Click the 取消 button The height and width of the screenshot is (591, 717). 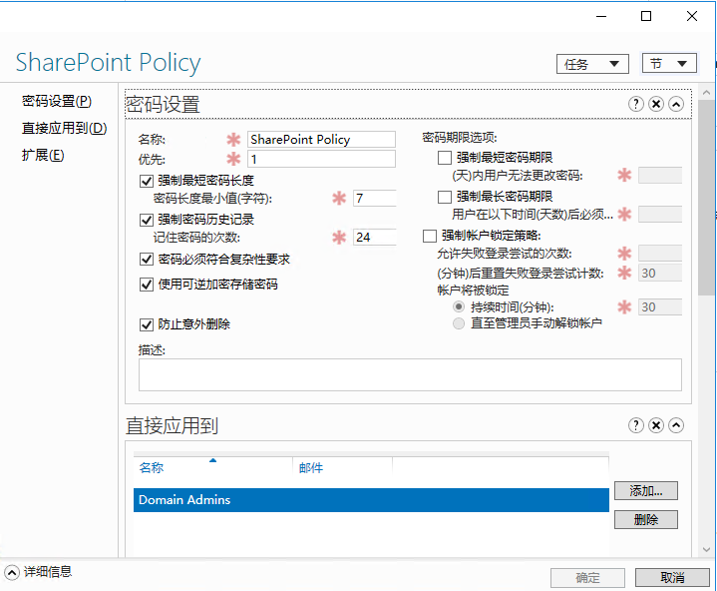(672, 578)
